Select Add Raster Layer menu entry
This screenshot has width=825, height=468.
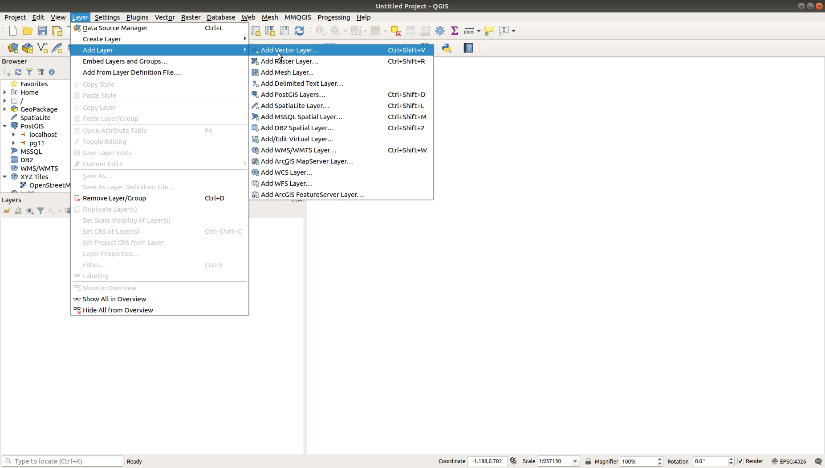289,61
